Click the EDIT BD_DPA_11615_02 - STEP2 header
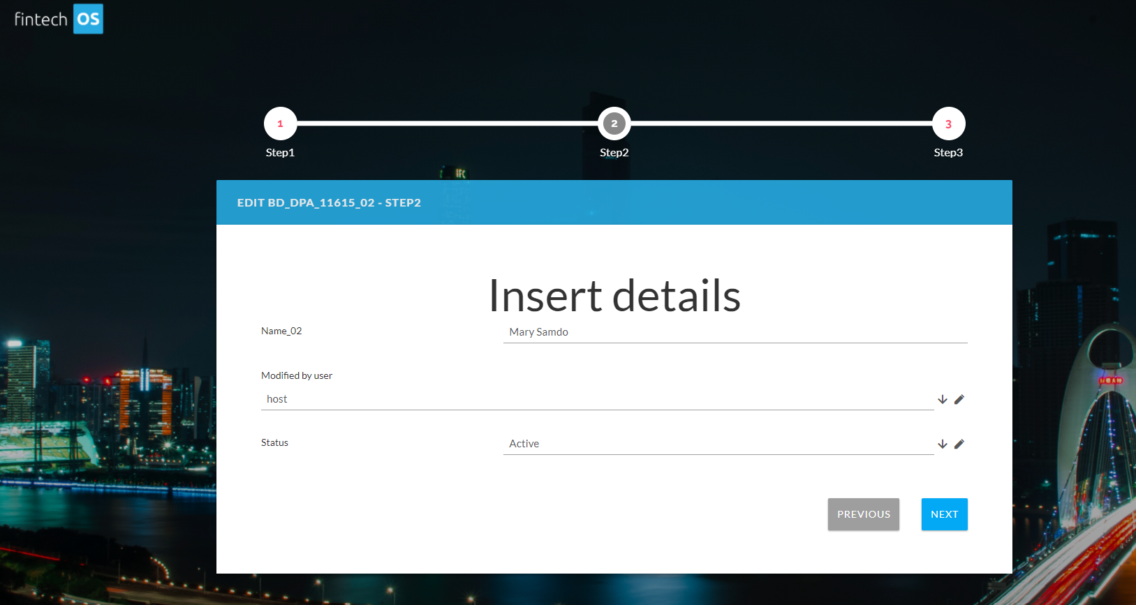1136x605 pixels. tap(329, 202)
